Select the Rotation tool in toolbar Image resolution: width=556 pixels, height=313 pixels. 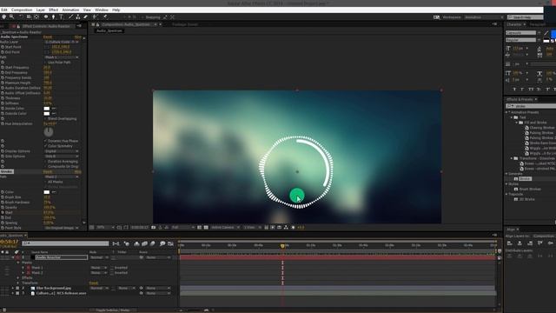21,17
